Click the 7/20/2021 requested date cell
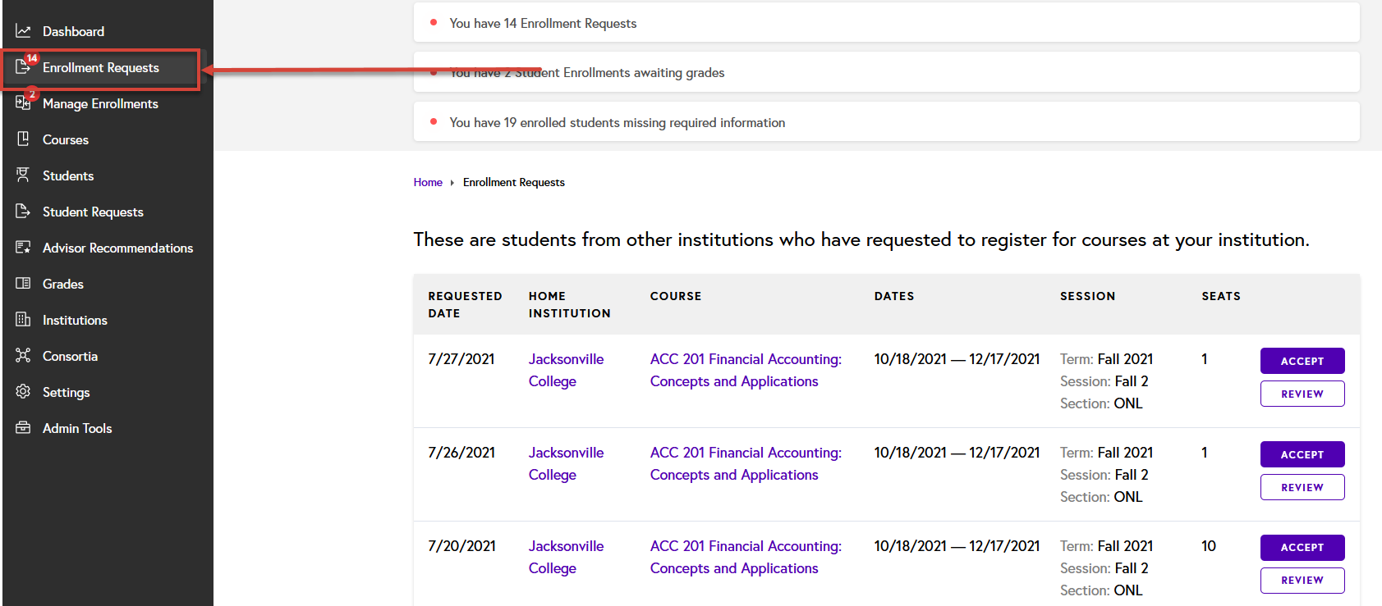The width and height of the screenshot is (1382, 606). [x=461, y=546]
